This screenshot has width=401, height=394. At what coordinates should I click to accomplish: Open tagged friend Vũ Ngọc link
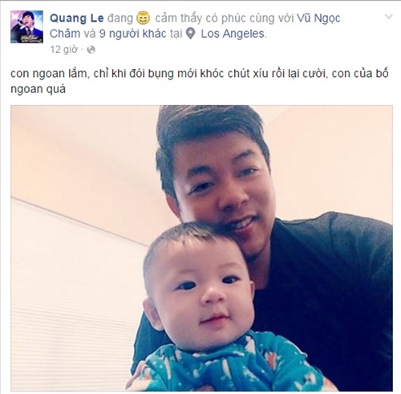point(318,18)
